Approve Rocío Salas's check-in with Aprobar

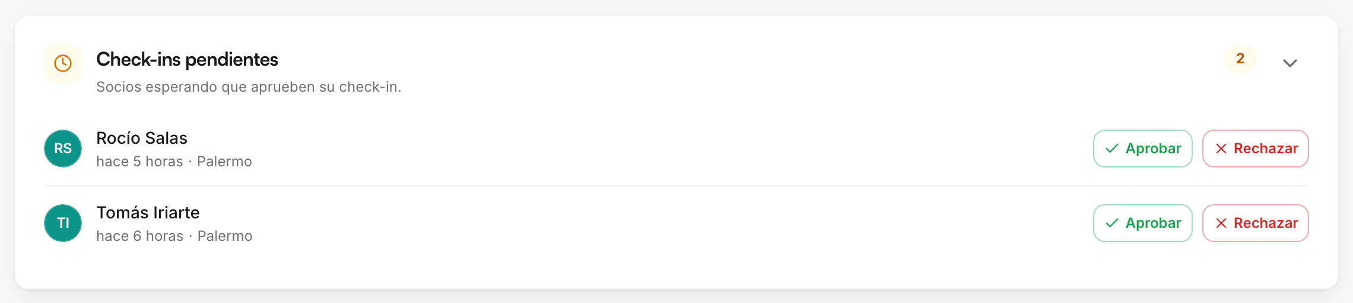click(x=1143, y=149)
